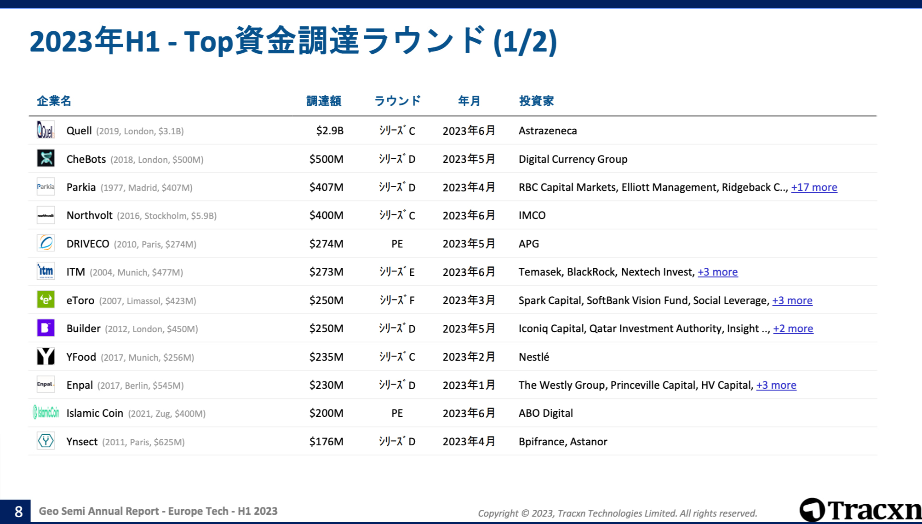Click the Tracxn logo in footer
This screenshot has height=524, width=922.
(860, 510)
